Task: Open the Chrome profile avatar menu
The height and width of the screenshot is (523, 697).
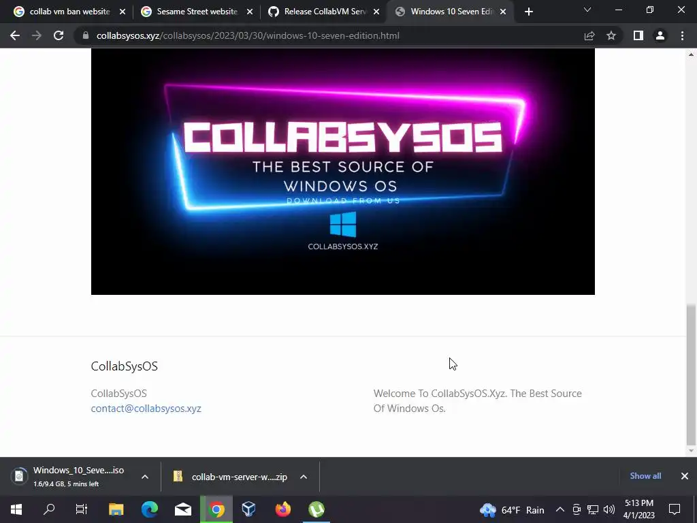Action: [660, 35]
